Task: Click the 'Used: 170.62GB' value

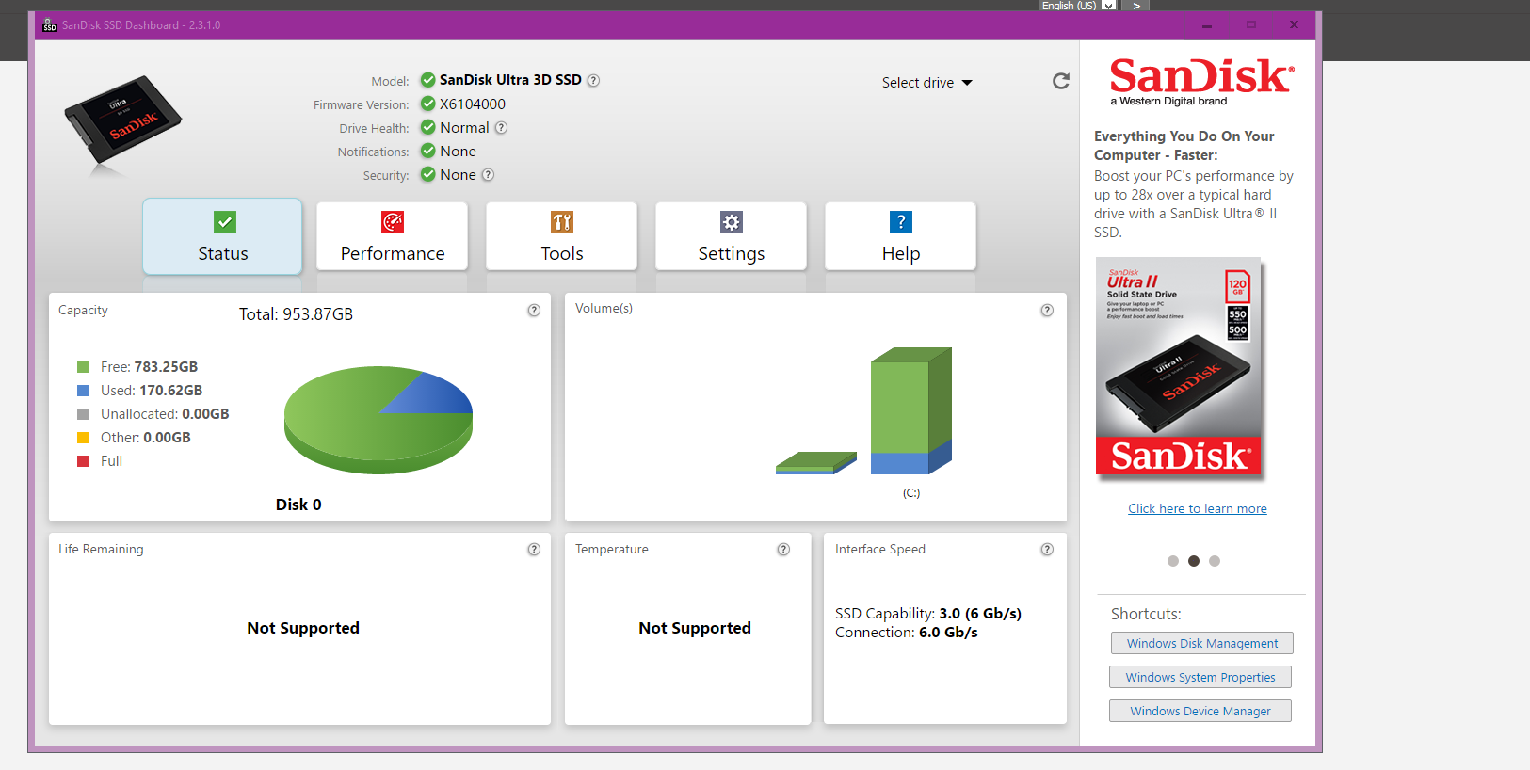Action: (x=152, y=391)
